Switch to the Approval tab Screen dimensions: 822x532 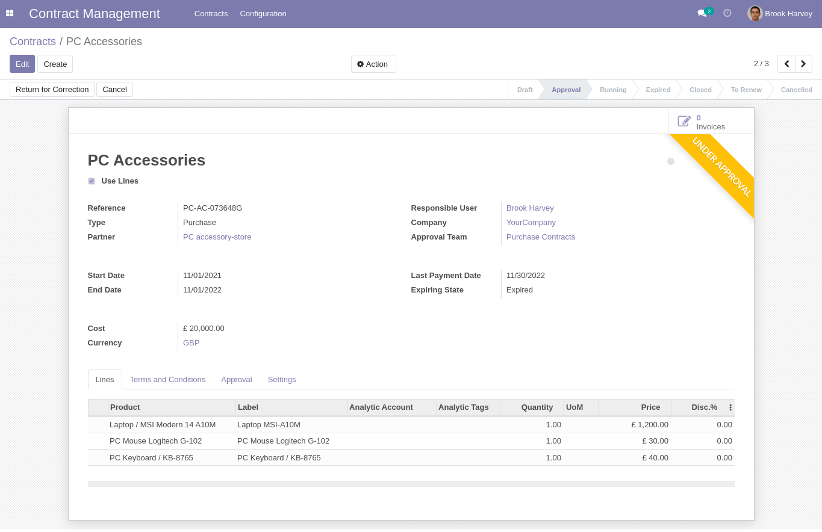click(x=236, y=379)
